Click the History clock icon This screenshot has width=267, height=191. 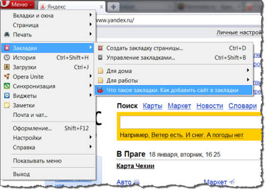coord(7,57)
